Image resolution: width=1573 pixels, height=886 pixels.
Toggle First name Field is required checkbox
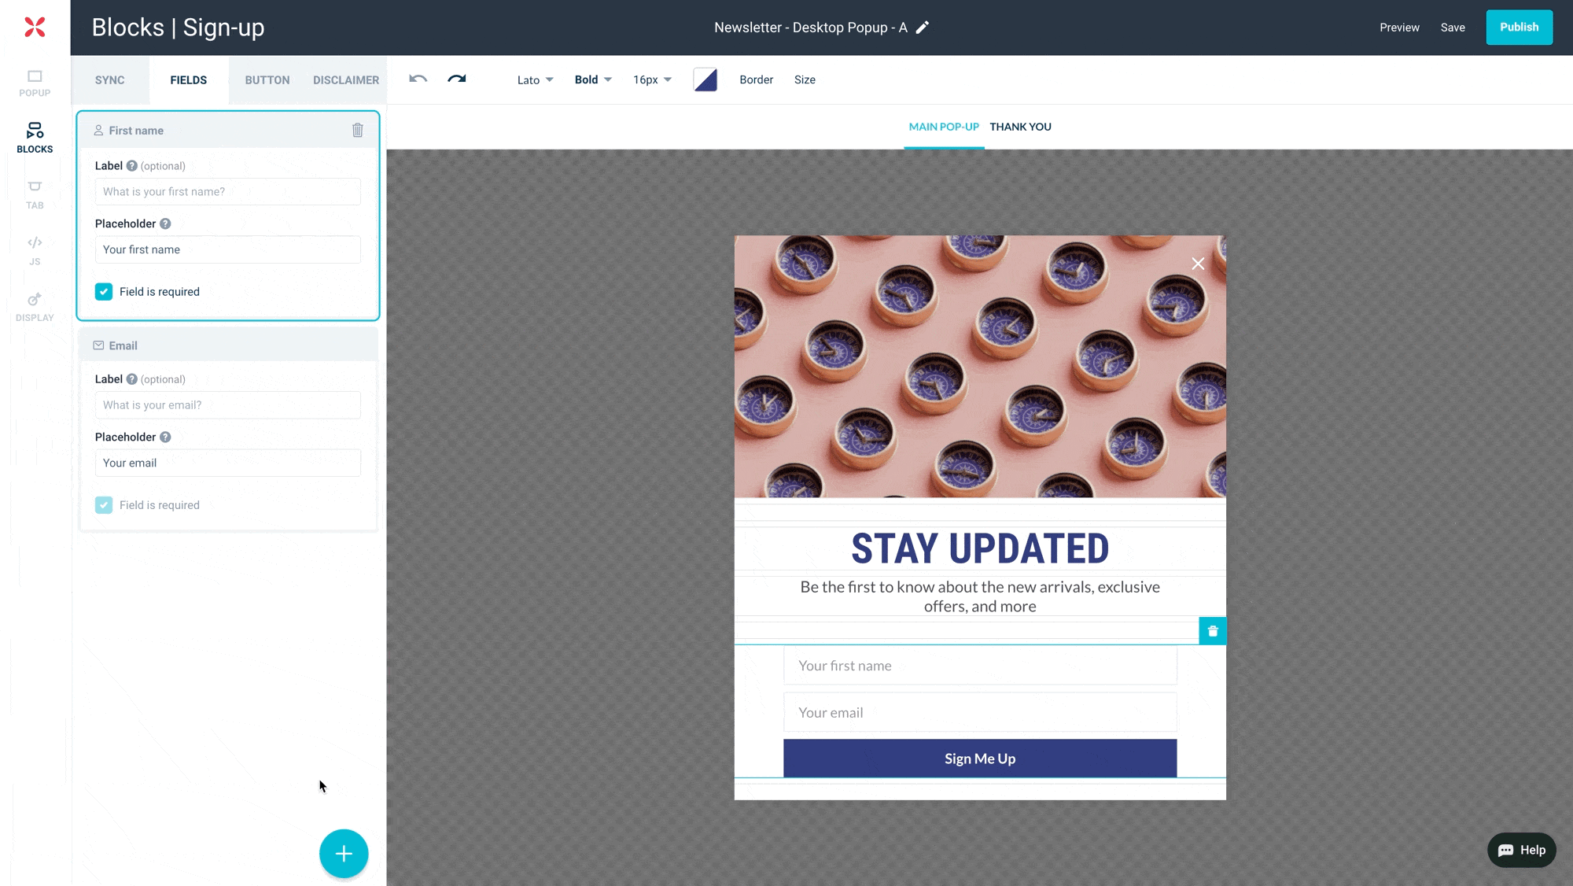pyautogui.click(x=104, y=292)
